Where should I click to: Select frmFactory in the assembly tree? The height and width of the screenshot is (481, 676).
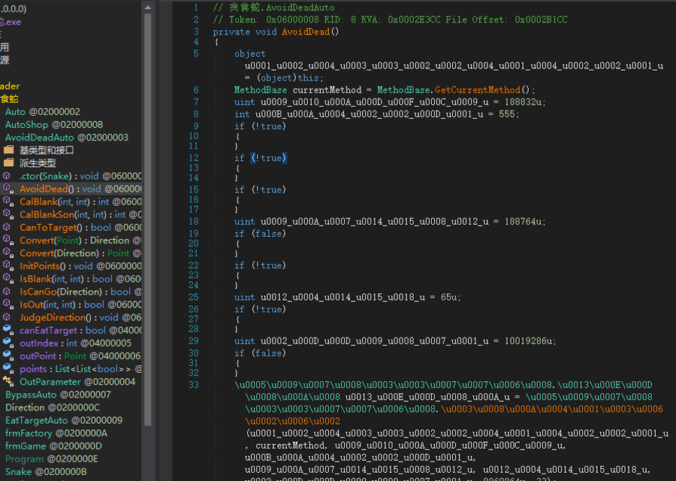pos(56,433)
